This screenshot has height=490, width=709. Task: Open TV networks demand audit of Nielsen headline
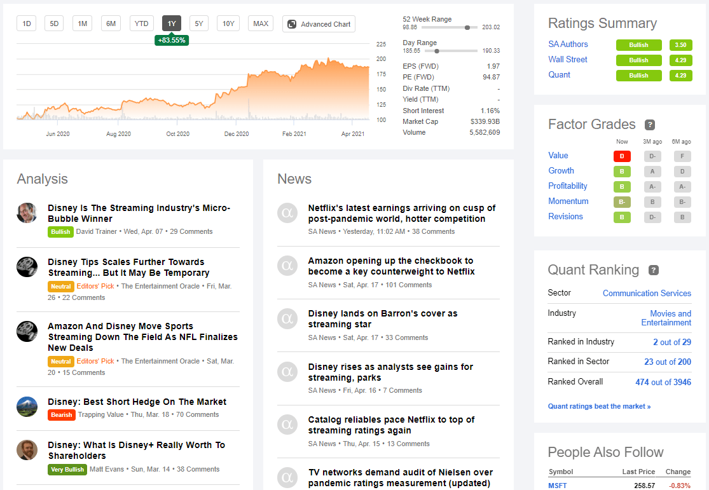pyautogui.click(x=400, y=478)
